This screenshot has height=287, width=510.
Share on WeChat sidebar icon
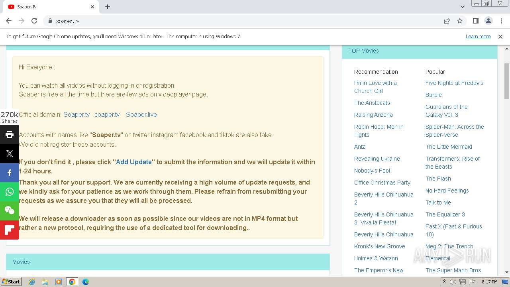10,211
